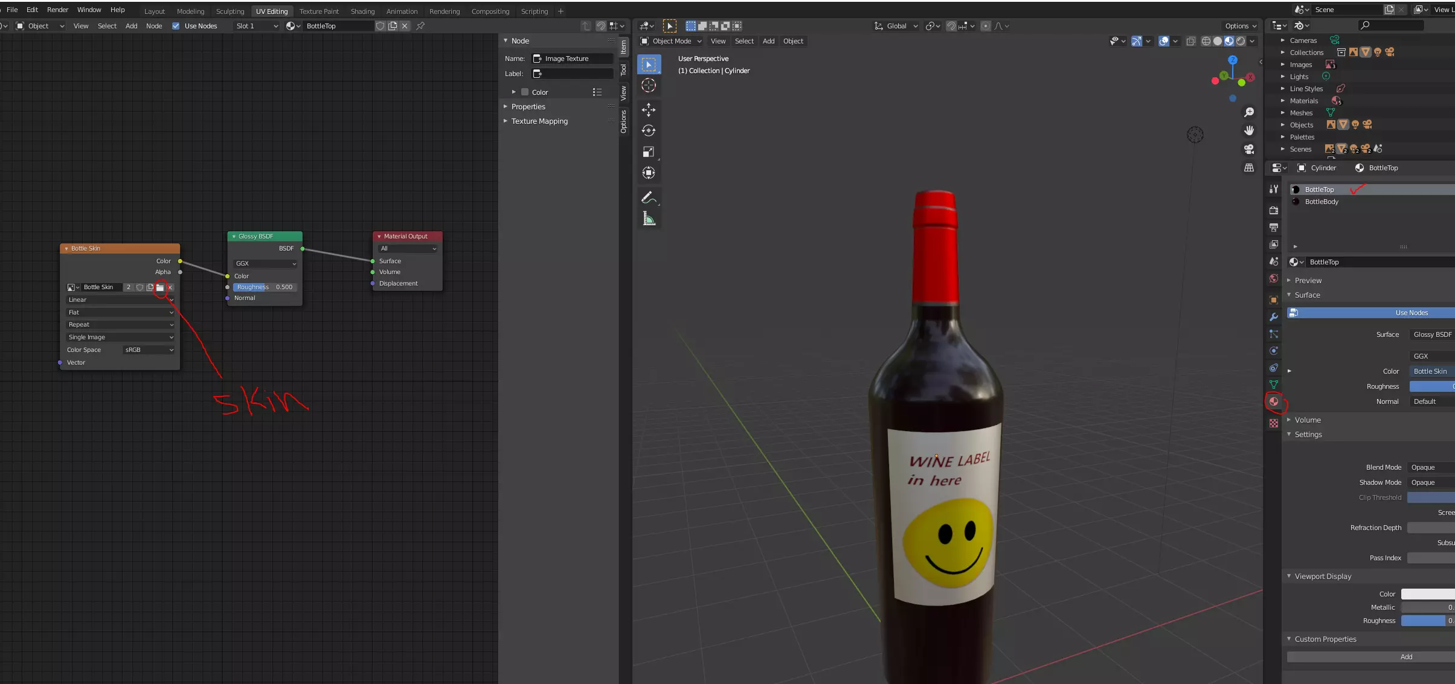The width and height of the screenshot is (1455, 684).
Task: Open the Modifier wrench properties tab
Action: pos(1274,317)
